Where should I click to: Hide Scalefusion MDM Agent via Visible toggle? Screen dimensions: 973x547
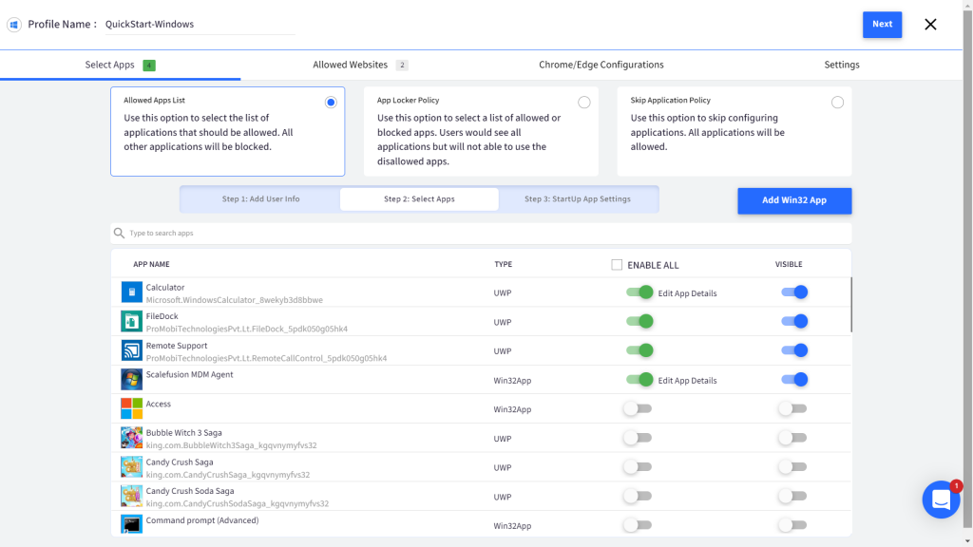coord(795,380)
